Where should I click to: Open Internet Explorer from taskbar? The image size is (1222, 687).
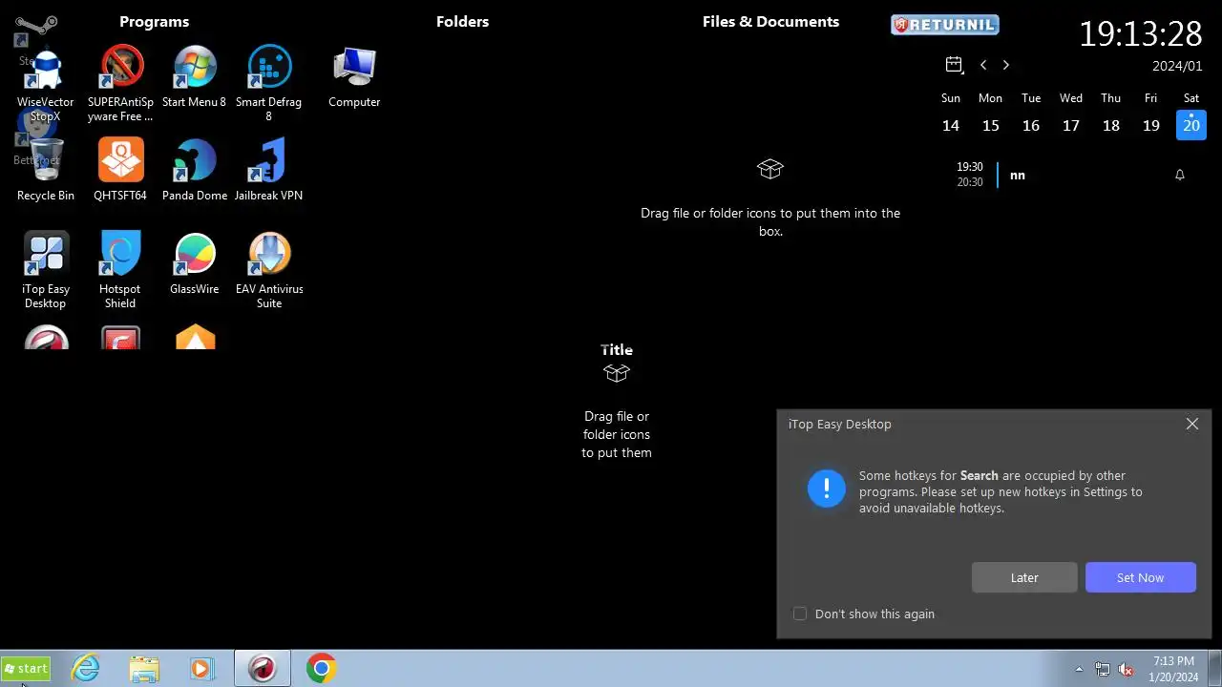86,669
